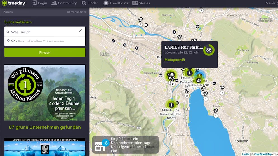
Task: Click the location pin icon in Wo field
Action: [8, 41]
